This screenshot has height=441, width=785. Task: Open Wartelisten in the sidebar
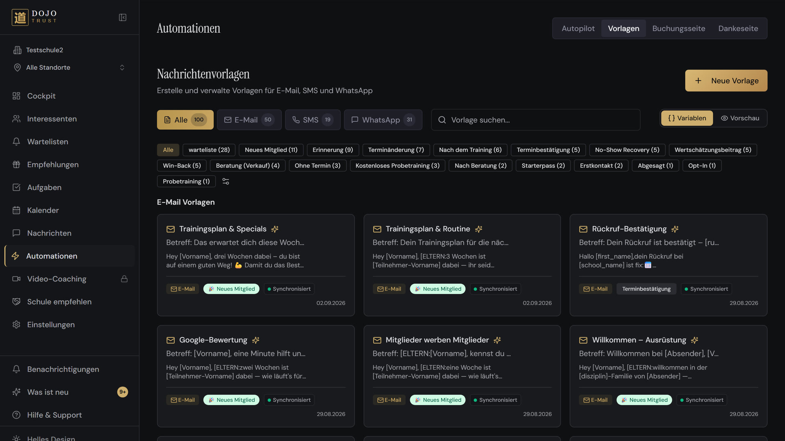point(70,142)
